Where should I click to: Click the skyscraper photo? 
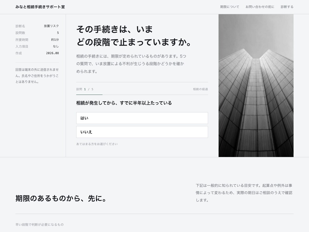point(256,86)
